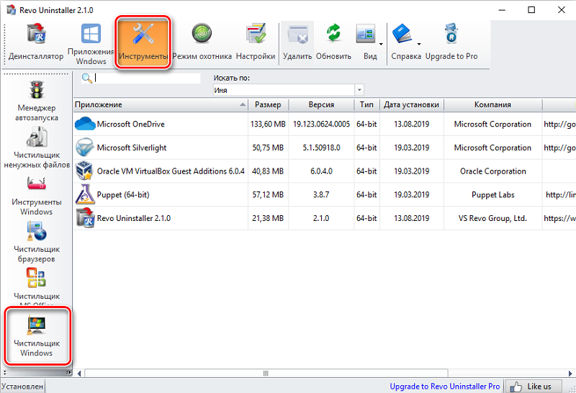Click the Обновить refresh icon
Viewport: 576px width, 393px height.
pyautogui.click(x=333, y=42)
